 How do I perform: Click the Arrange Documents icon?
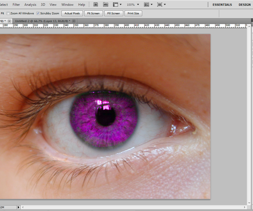146,5
